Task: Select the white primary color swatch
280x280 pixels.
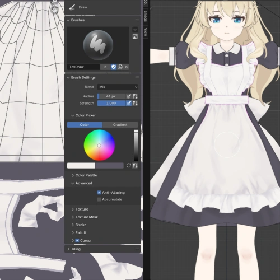Action: 81,166
